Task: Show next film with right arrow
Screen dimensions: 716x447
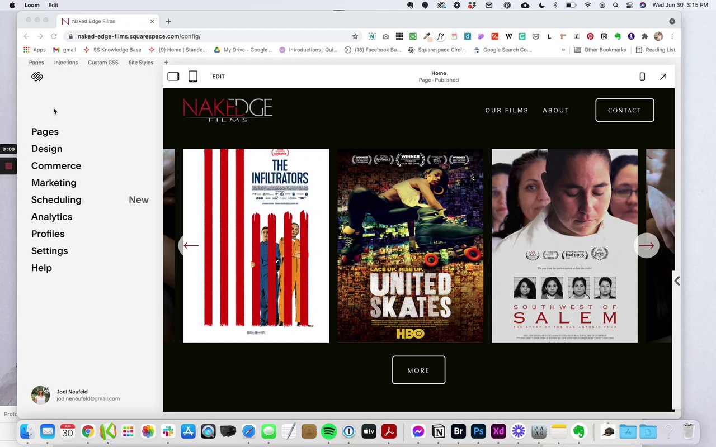Action: pyautogui.click(x=647, y=245)
